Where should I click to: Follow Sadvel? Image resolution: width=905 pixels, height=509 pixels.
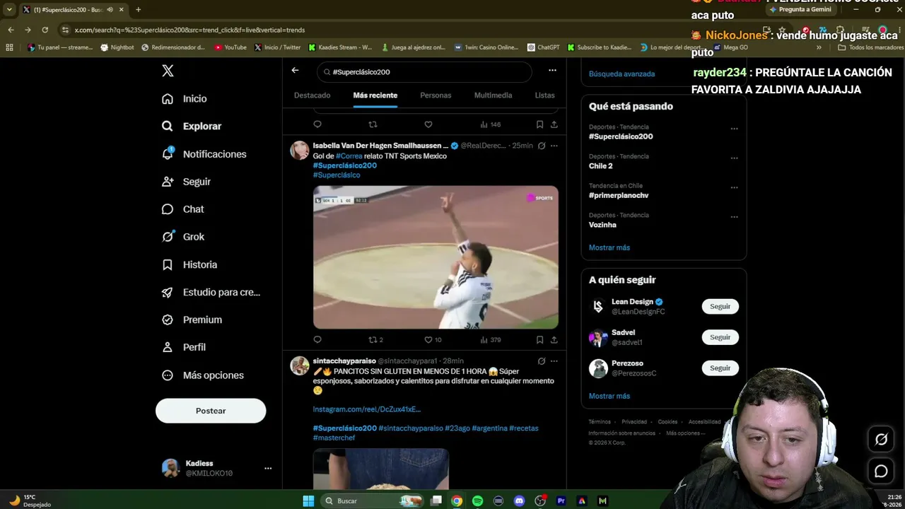click(720, 337)
